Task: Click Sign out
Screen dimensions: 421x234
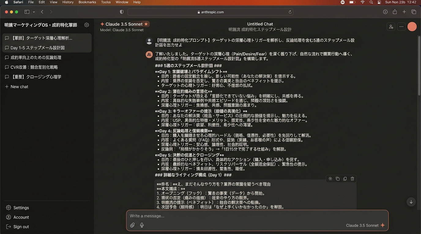Action: coord(17,227)
